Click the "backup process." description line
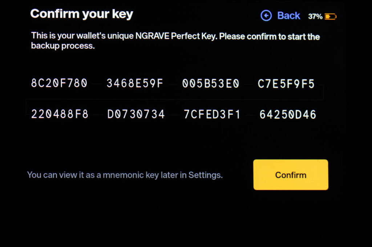This screenshot has height=247, width=372. 62,46
